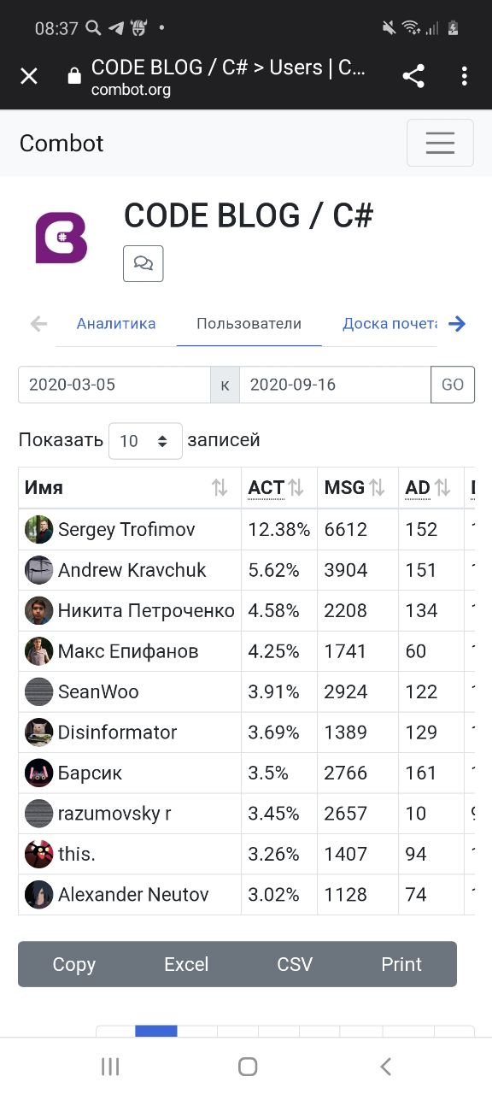Sort table by AD column
492x1094 pixels.
(x=431, y=488)
